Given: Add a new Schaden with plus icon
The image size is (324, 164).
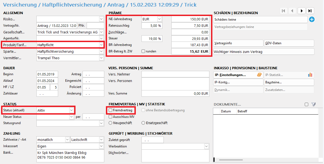Looking at the screenshot, I should 312,20.
